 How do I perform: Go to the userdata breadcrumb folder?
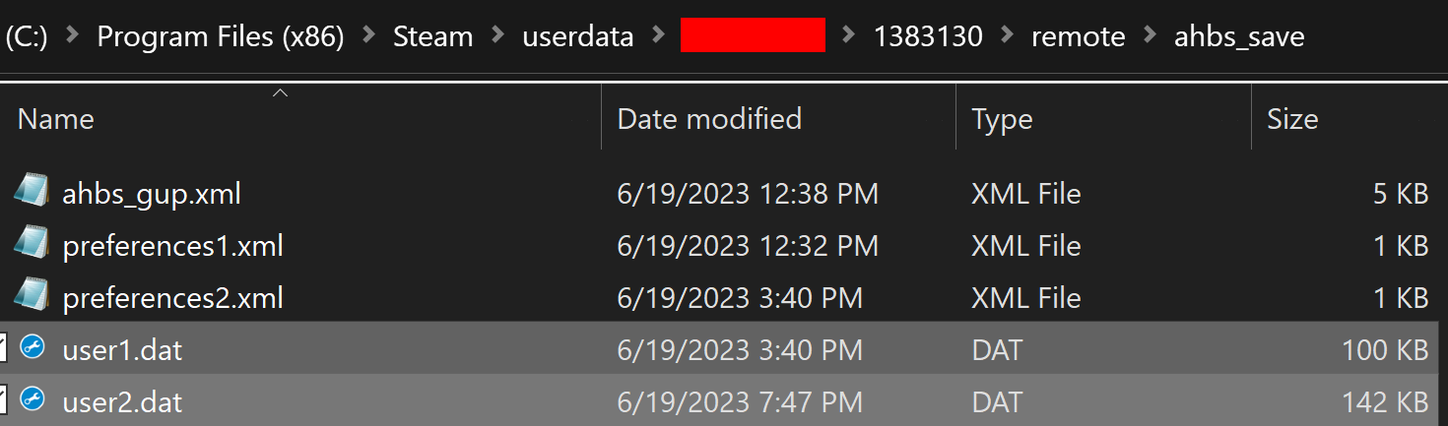[578, 37]
